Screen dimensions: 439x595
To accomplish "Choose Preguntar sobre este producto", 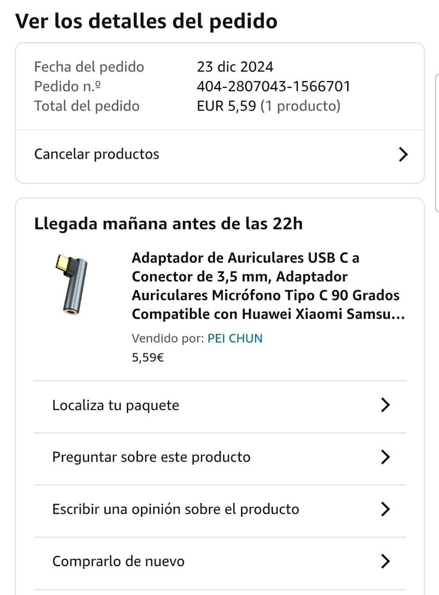I will pos(151,457).
